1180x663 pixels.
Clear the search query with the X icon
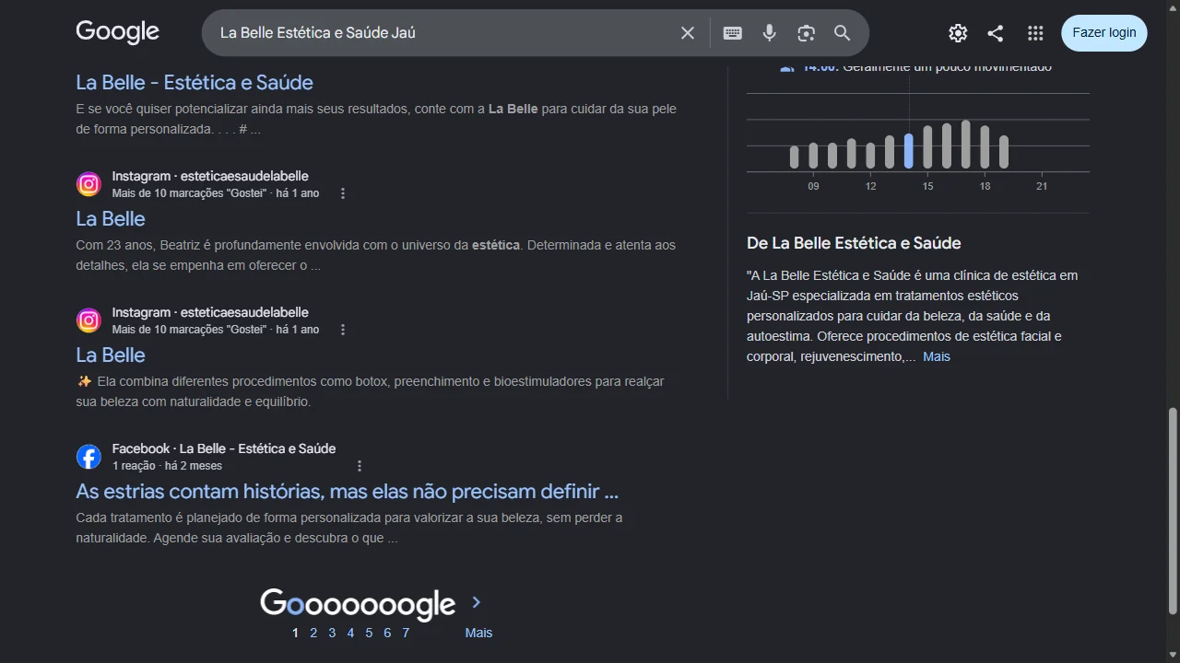[x=688, y=33]
